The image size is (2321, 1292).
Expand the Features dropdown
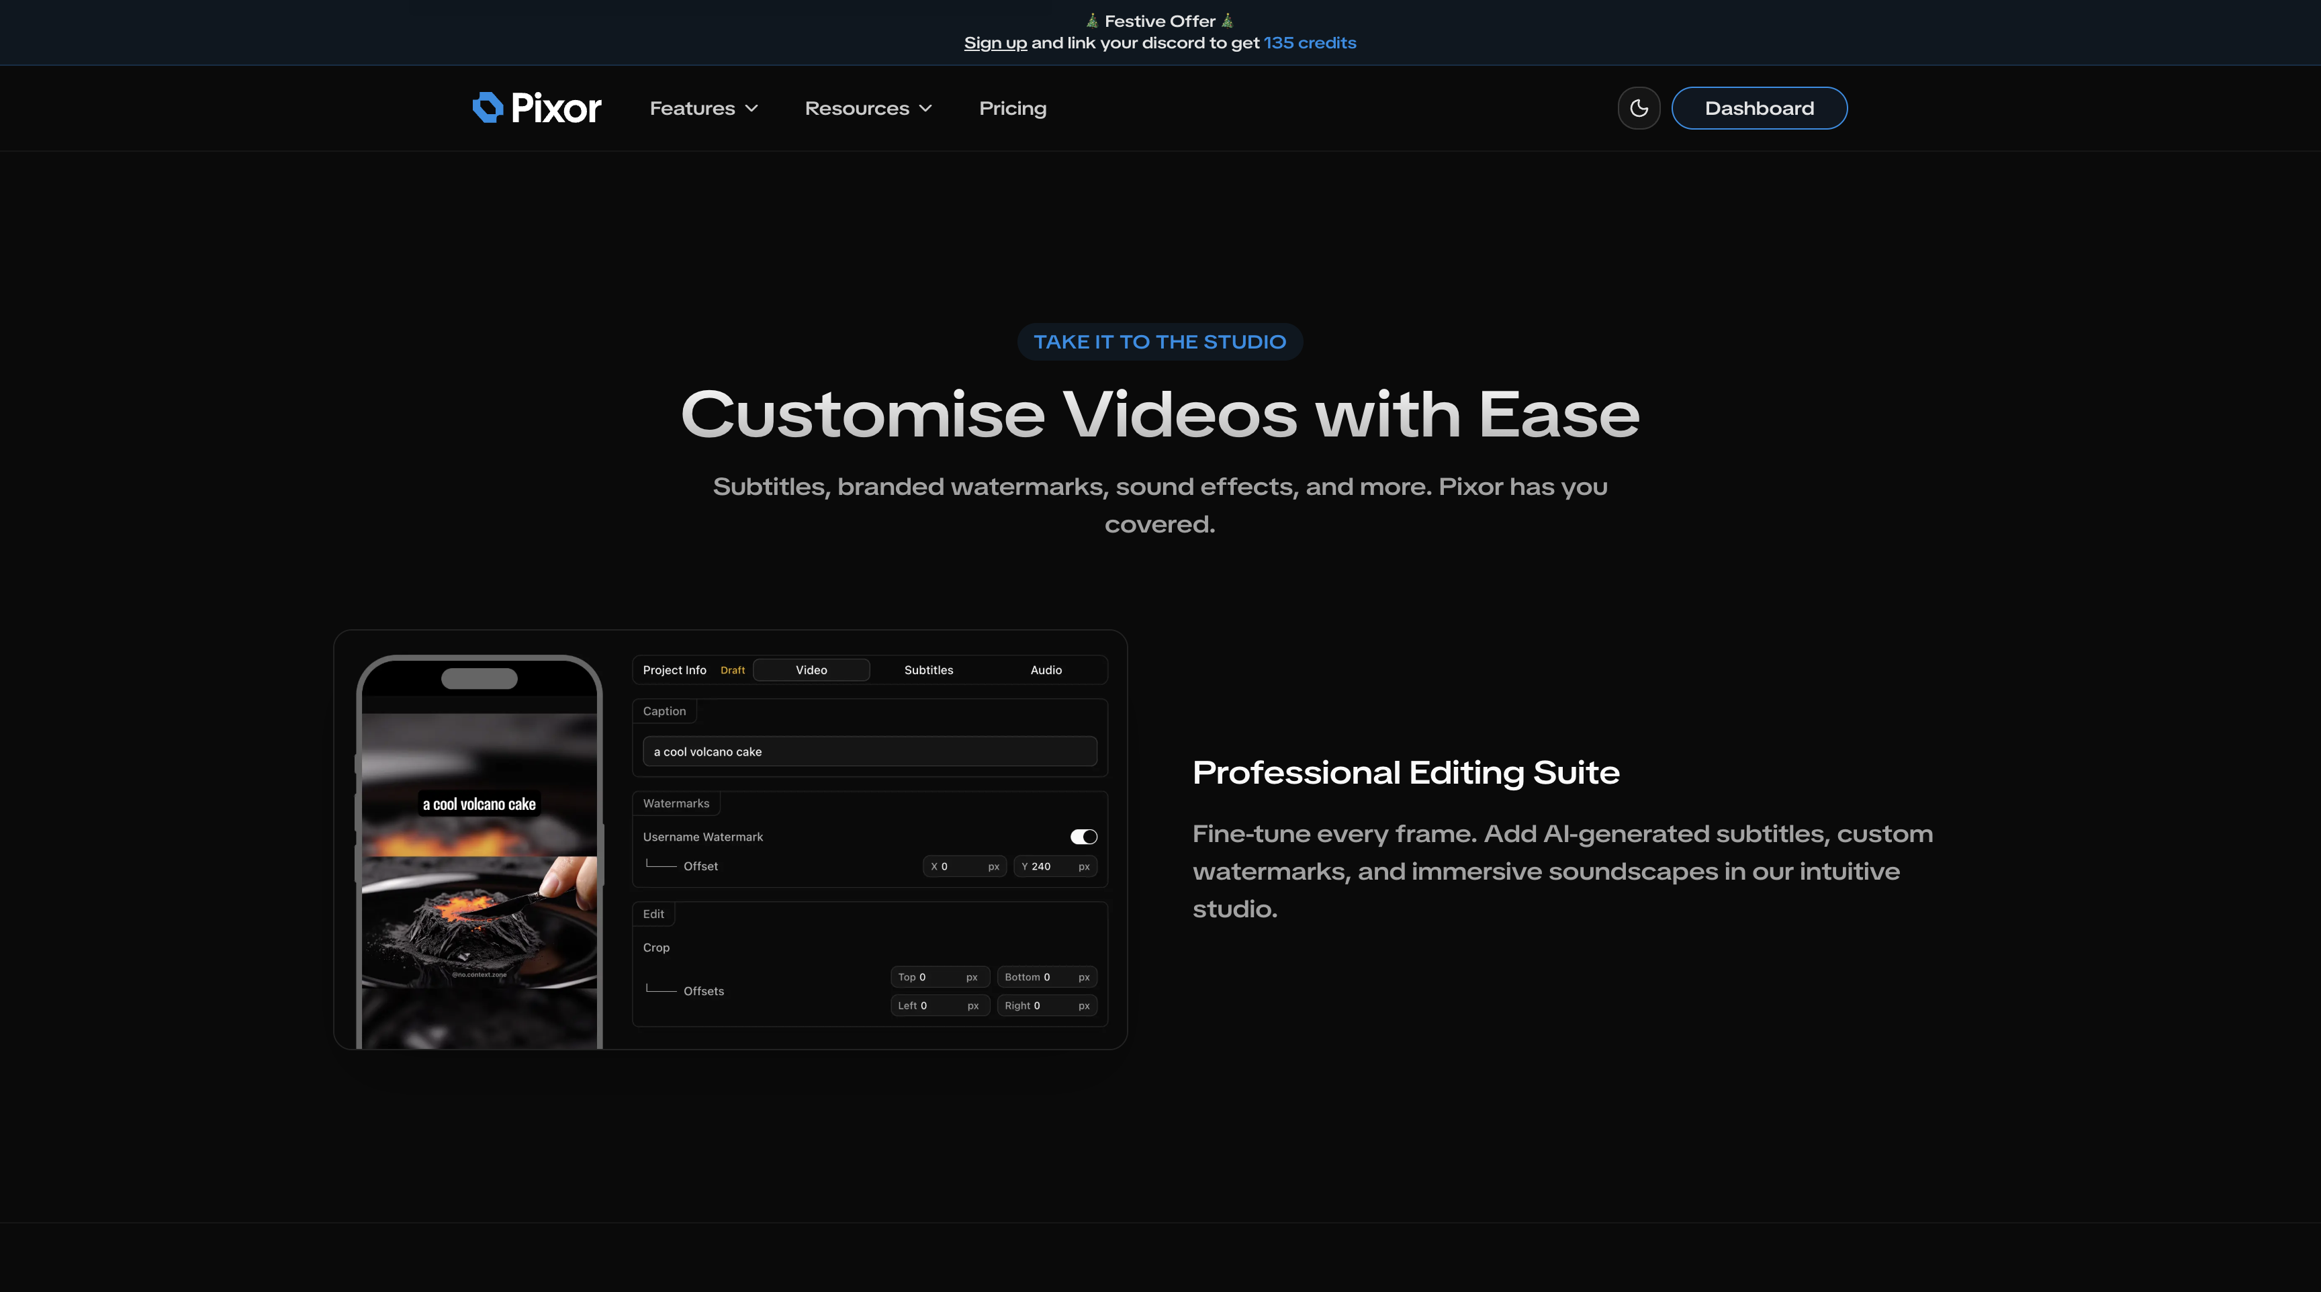coord(704,107)
